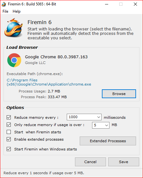Disable Enable extended processes checkbox
The image size is (143, 178).
tap(9, 139)
